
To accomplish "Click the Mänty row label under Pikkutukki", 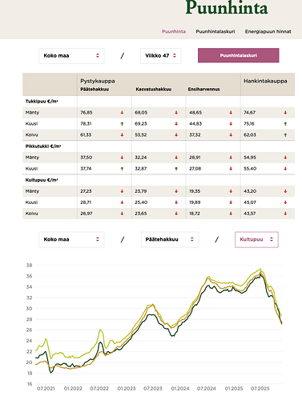I will 32,158.
